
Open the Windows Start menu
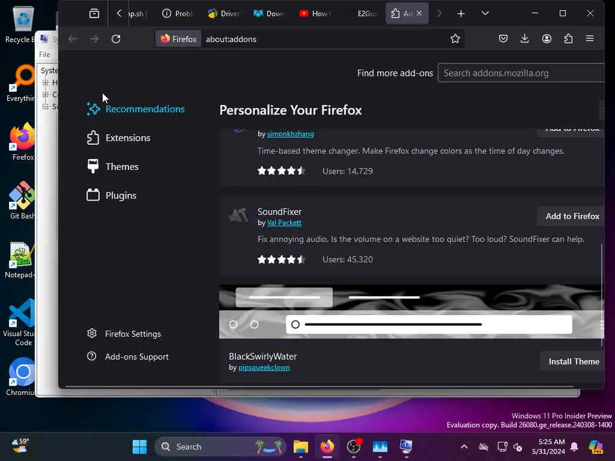pos(139,447)
